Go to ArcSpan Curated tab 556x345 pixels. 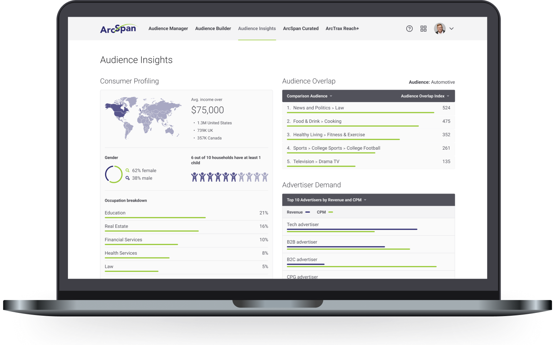click(x=301, y=29)
